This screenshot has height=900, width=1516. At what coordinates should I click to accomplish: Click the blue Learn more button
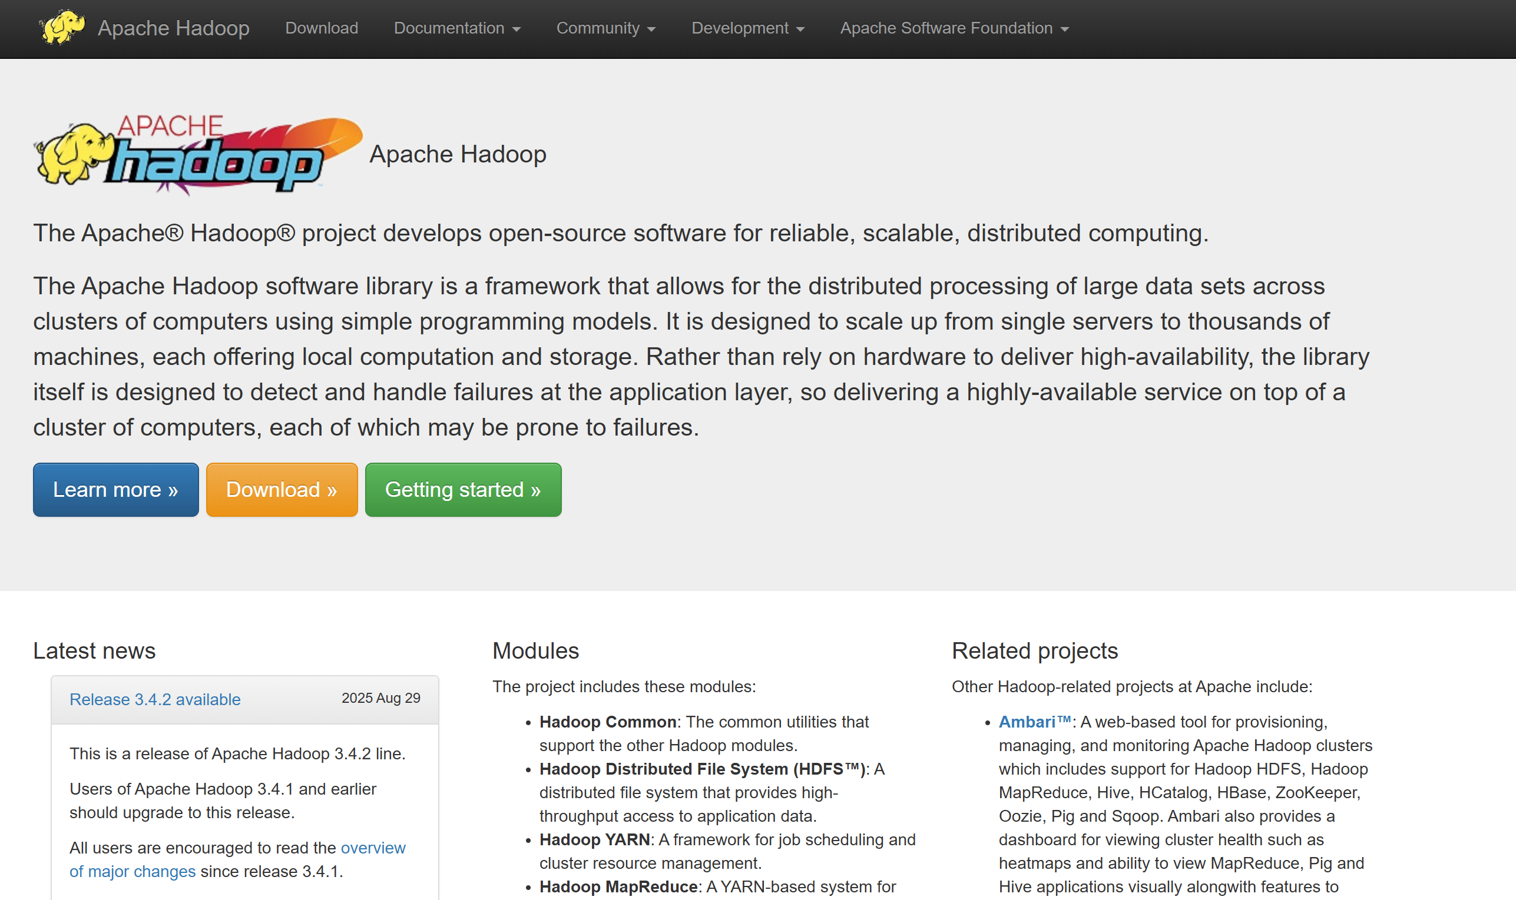pyautogui.click(x=115, y=489)
